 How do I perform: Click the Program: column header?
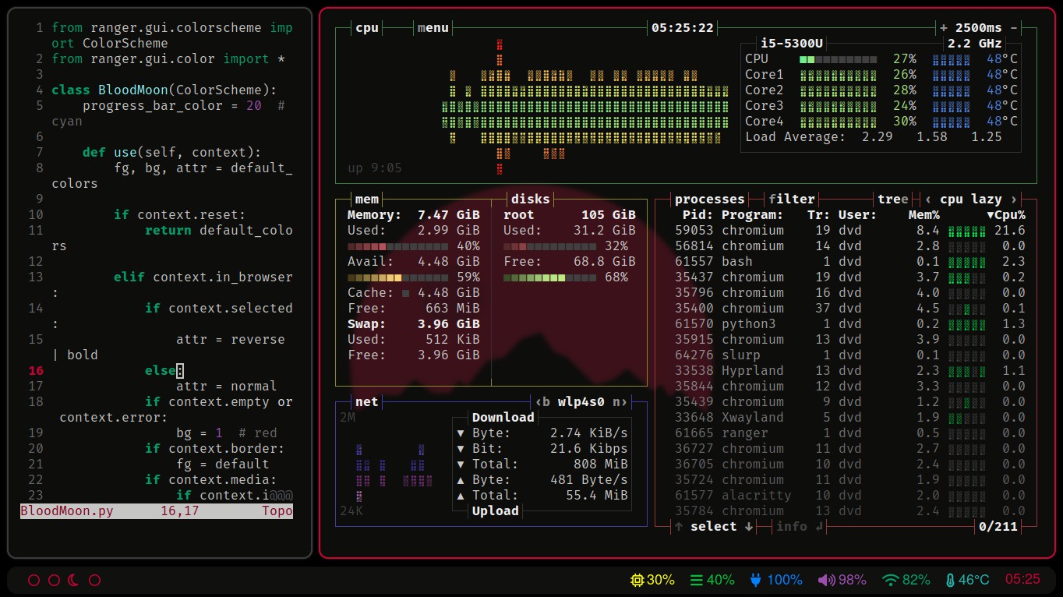pyautogui.click(x=753, y=214)
